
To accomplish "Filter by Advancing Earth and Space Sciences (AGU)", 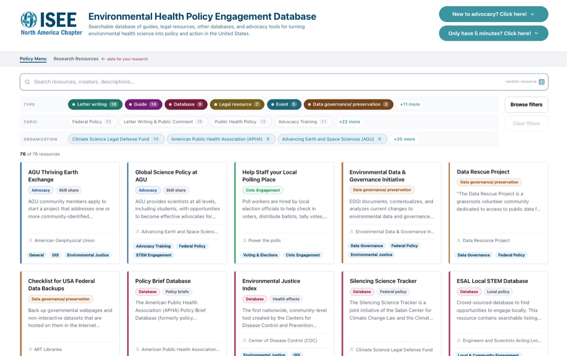I will click(332, 139).
